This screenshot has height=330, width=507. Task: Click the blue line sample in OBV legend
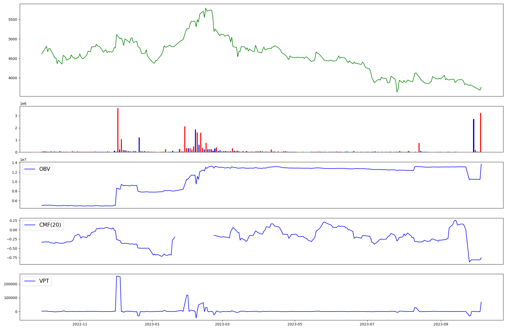(x=30, y=169)
